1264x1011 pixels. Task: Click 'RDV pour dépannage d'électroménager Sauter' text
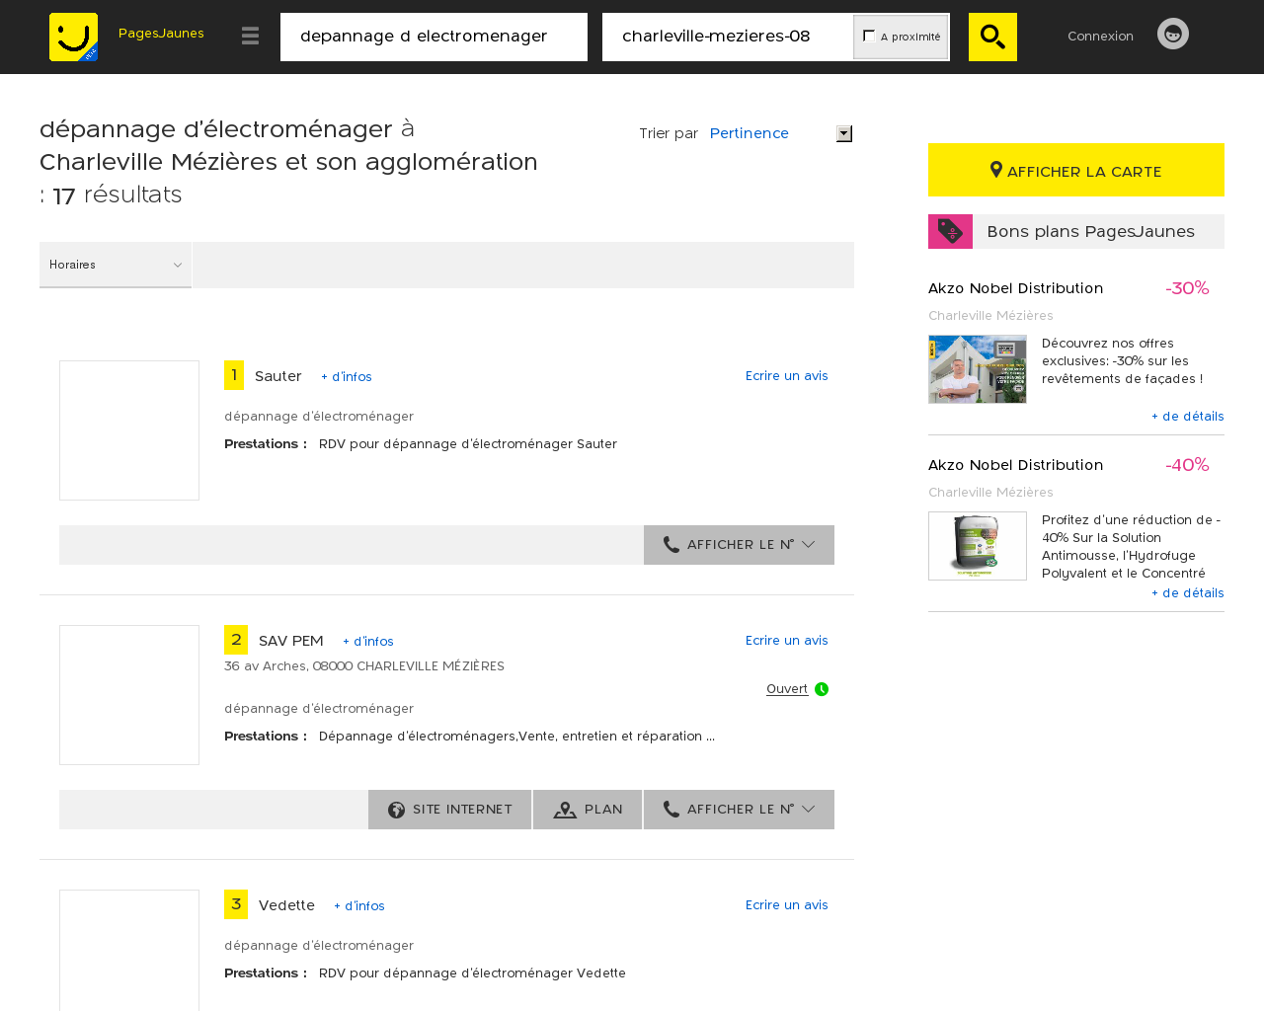click(468, 444)
